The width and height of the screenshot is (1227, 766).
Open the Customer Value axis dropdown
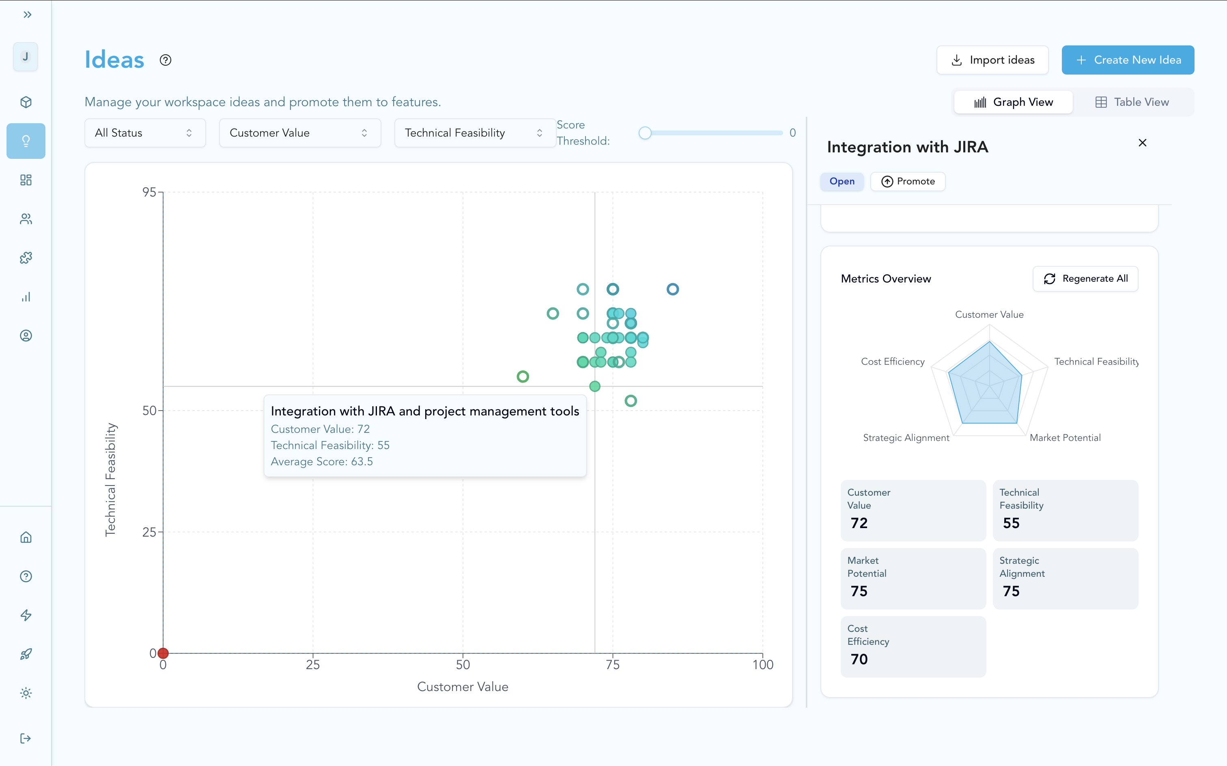coord(300,133)
